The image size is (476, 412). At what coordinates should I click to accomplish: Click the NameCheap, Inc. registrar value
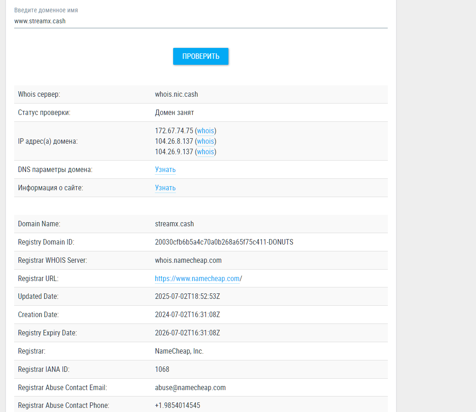click(179, 351)
